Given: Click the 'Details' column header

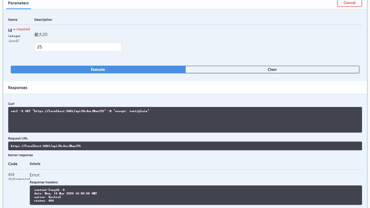Looking at the screenshot, I should (35, 164).
